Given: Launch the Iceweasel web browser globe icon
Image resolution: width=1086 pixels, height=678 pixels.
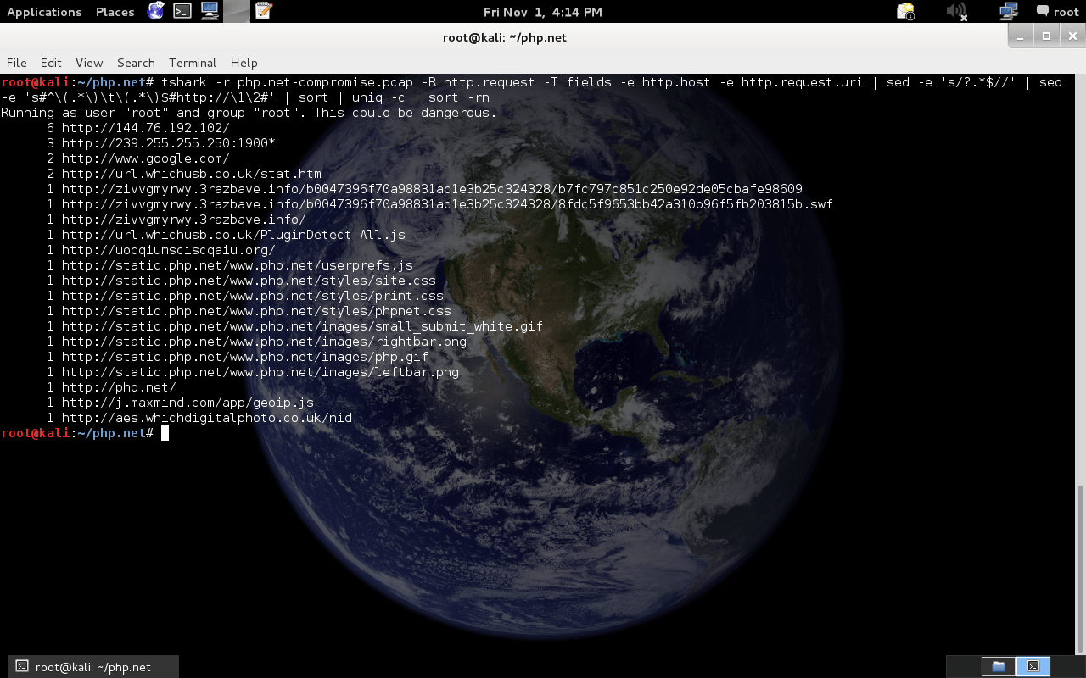Looking at the screenshot, I should click(x=156, y=11).
